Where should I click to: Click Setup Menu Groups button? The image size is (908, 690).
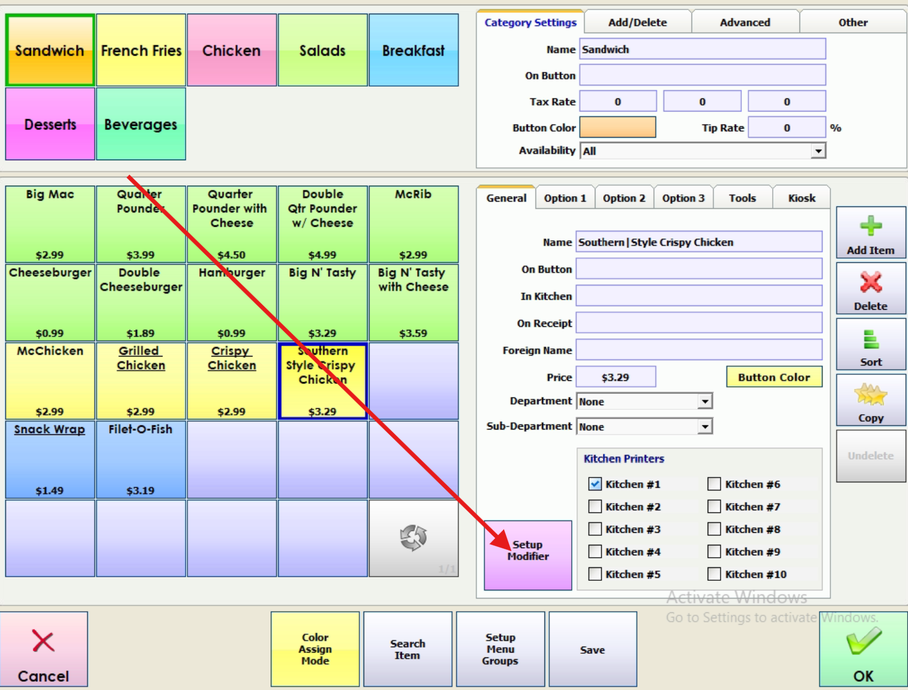[x=500, y=649]
